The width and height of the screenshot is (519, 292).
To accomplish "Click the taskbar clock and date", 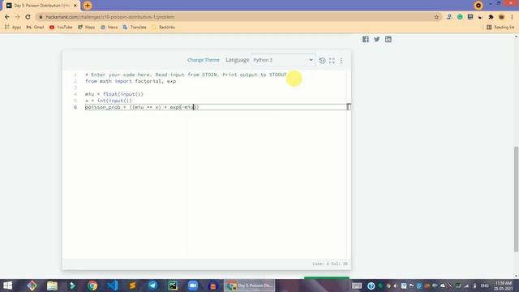I will (x=504, y=286).
